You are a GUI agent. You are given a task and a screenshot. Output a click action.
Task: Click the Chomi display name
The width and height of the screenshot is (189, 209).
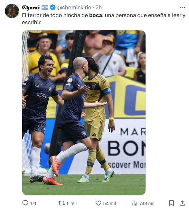click(31, 7)
